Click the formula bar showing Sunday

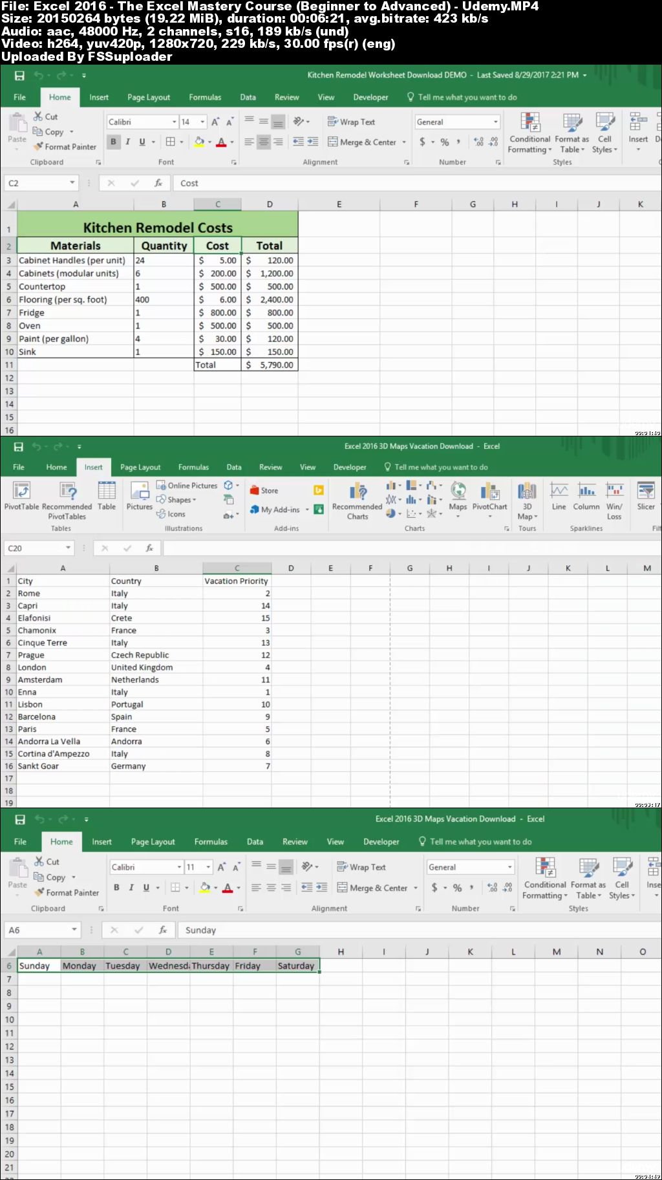(x=419, y=930)
